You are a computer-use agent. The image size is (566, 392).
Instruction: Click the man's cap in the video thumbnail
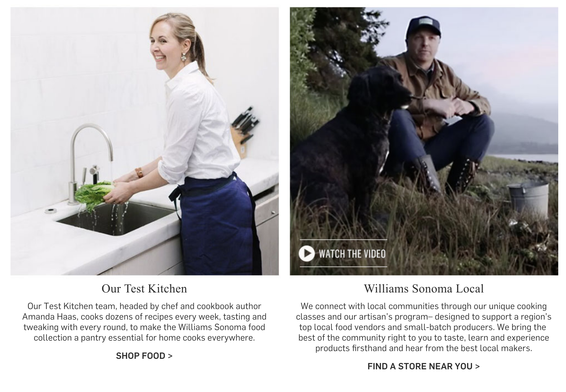click(x=423, y=28)
